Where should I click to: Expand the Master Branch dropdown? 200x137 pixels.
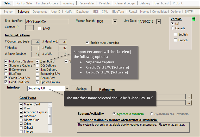click(x=115, y=22)
